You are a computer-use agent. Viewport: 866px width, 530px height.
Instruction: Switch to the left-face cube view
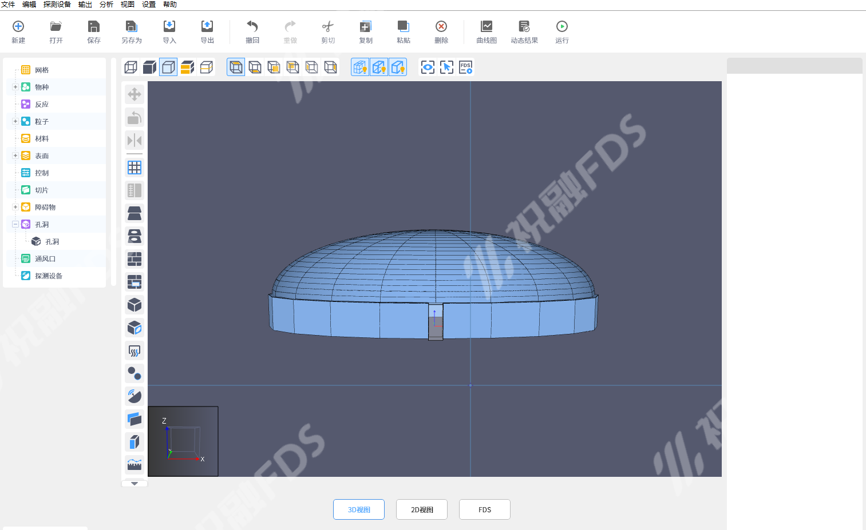[x=311, y=67]
